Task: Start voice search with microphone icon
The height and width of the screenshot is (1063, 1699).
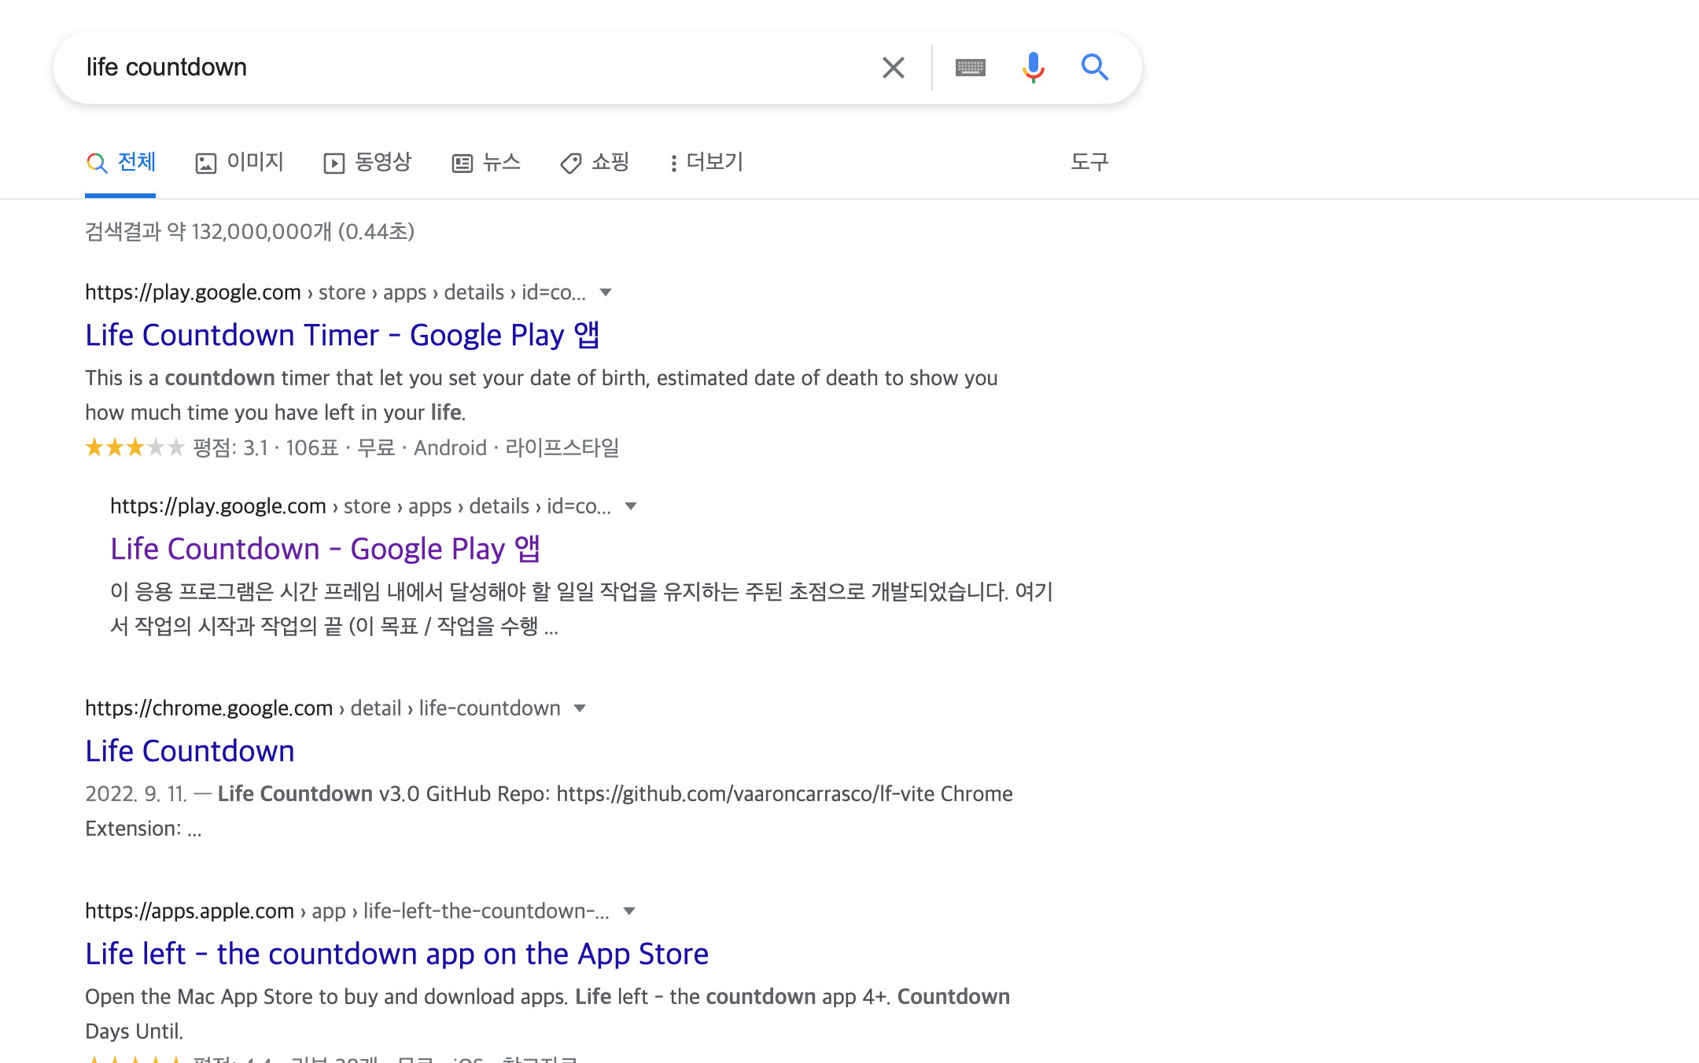Action: pyautogui.click(x=1033, y=68)
